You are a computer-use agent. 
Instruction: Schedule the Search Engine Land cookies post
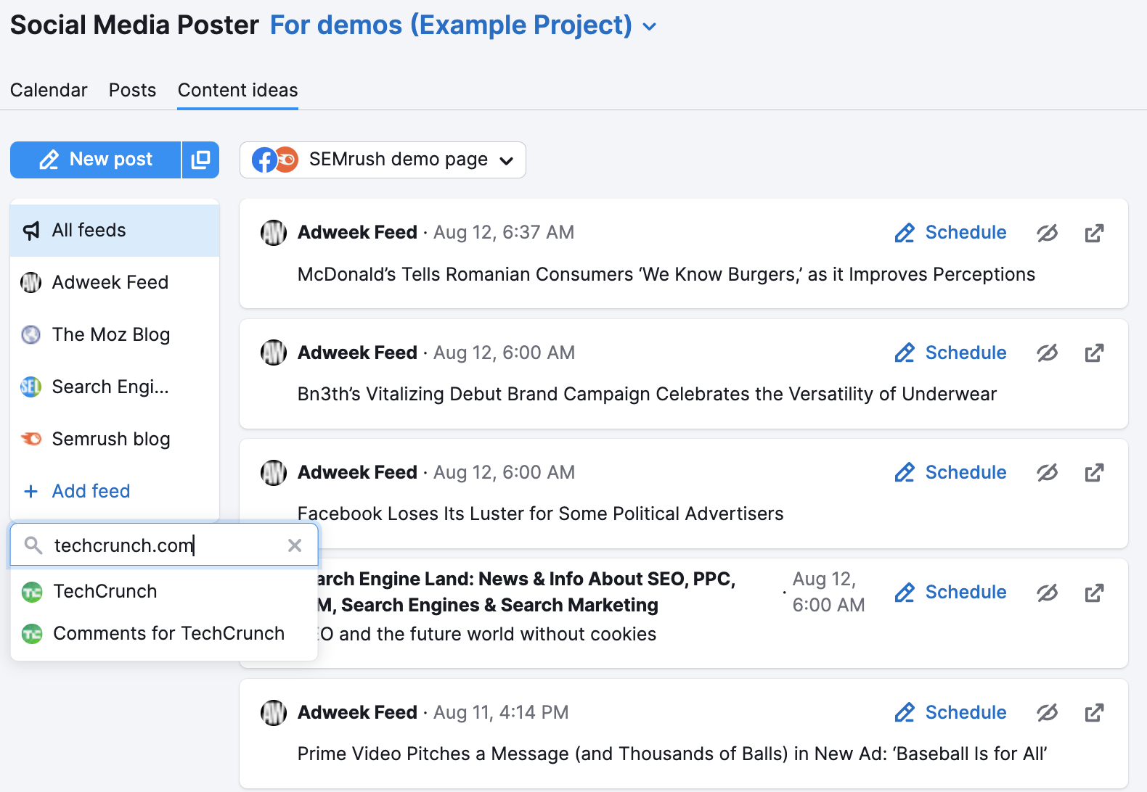[x=950, y=593]
